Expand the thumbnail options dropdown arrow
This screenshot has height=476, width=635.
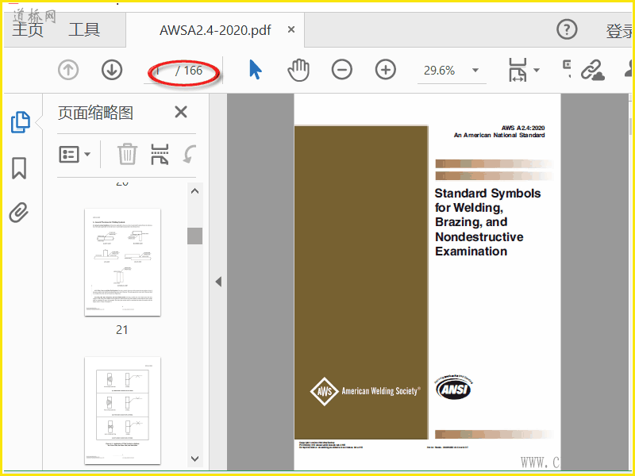coord(87,154)
